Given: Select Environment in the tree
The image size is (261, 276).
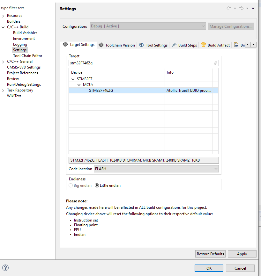Looking at the screenshot, I should pos(24,39).
